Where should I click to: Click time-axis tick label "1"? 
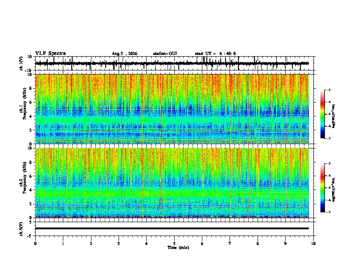pos(63,244)
